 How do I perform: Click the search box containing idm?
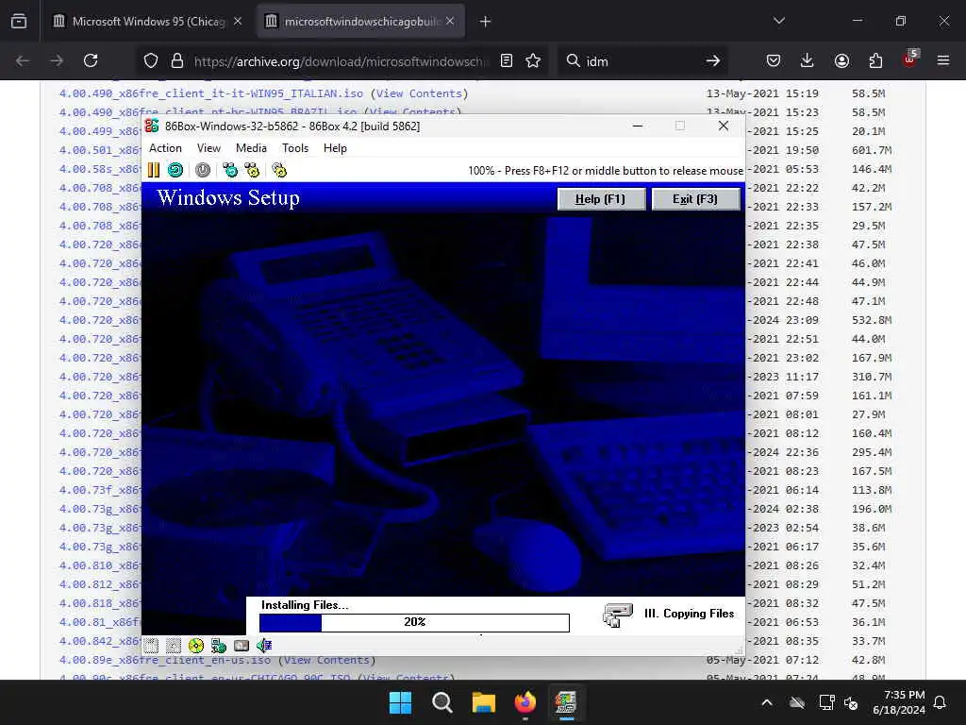tap(641, 61)
